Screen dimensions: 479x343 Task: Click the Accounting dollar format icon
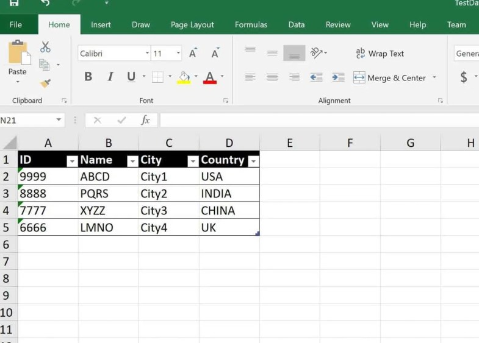click(463, 77)
